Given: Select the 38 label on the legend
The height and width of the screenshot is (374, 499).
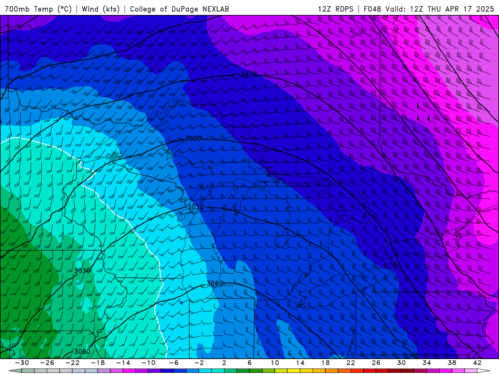Looking at the screenshot, I should [452, 363].
